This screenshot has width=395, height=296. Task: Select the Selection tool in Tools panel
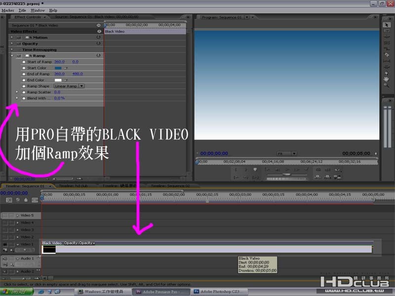point(387,25)
